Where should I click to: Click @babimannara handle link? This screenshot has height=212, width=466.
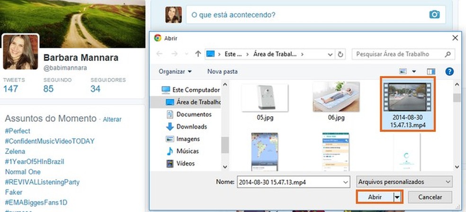pyautogui.click(x=65, y=68)
